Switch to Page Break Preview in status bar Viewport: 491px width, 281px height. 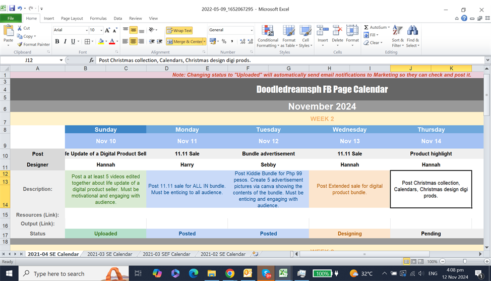[x=420, y=261]
